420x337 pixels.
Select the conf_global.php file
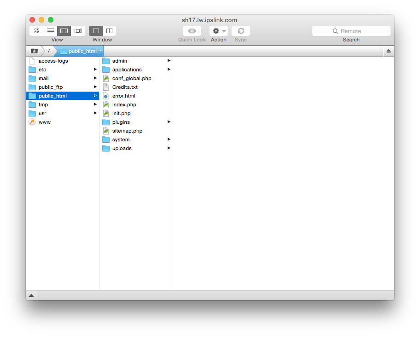[x=131, y=78]
